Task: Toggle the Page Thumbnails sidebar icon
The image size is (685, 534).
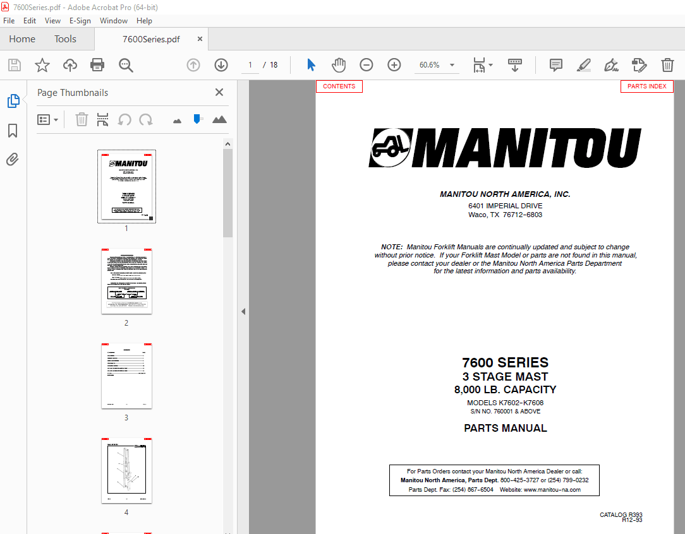Action: [12, 101]
